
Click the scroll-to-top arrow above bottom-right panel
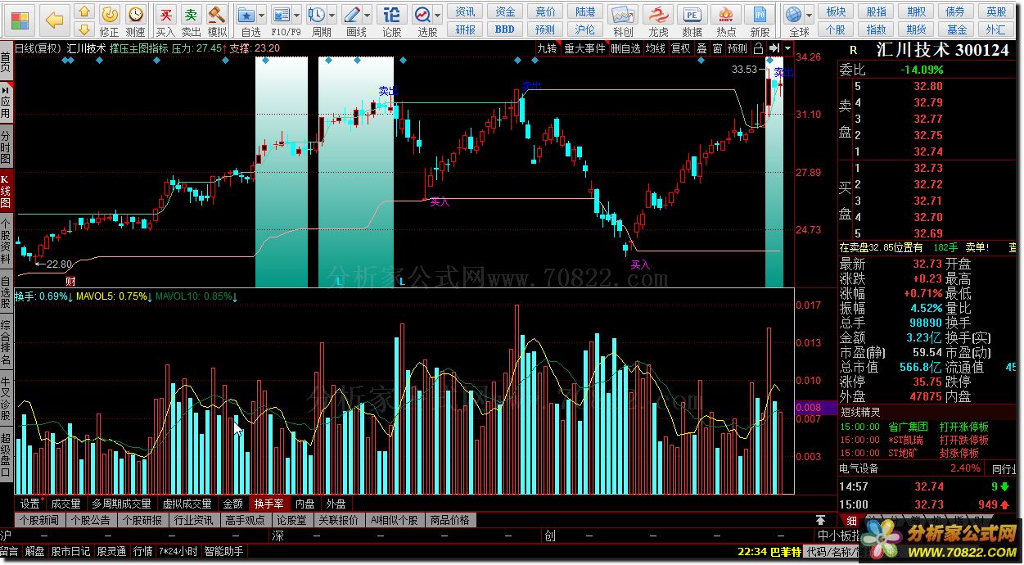820,520
